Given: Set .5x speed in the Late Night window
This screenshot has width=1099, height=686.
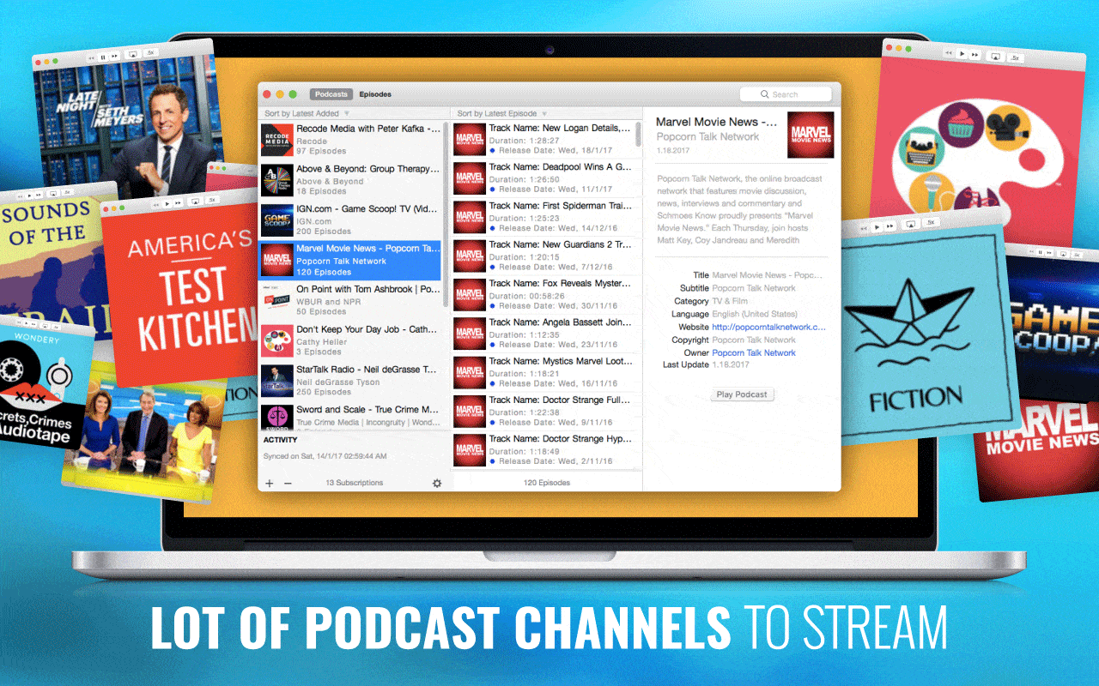Looking at the screenshot, I should click(151, 52).
